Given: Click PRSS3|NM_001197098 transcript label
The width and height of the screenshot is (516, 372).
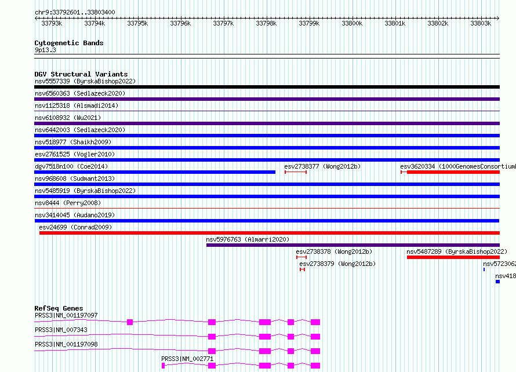Looking at the screenshot, I should [x=66, y=344].
